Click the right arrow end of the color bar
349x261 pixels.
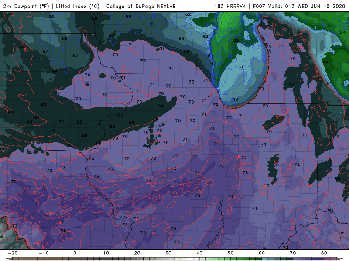(340, 259)
